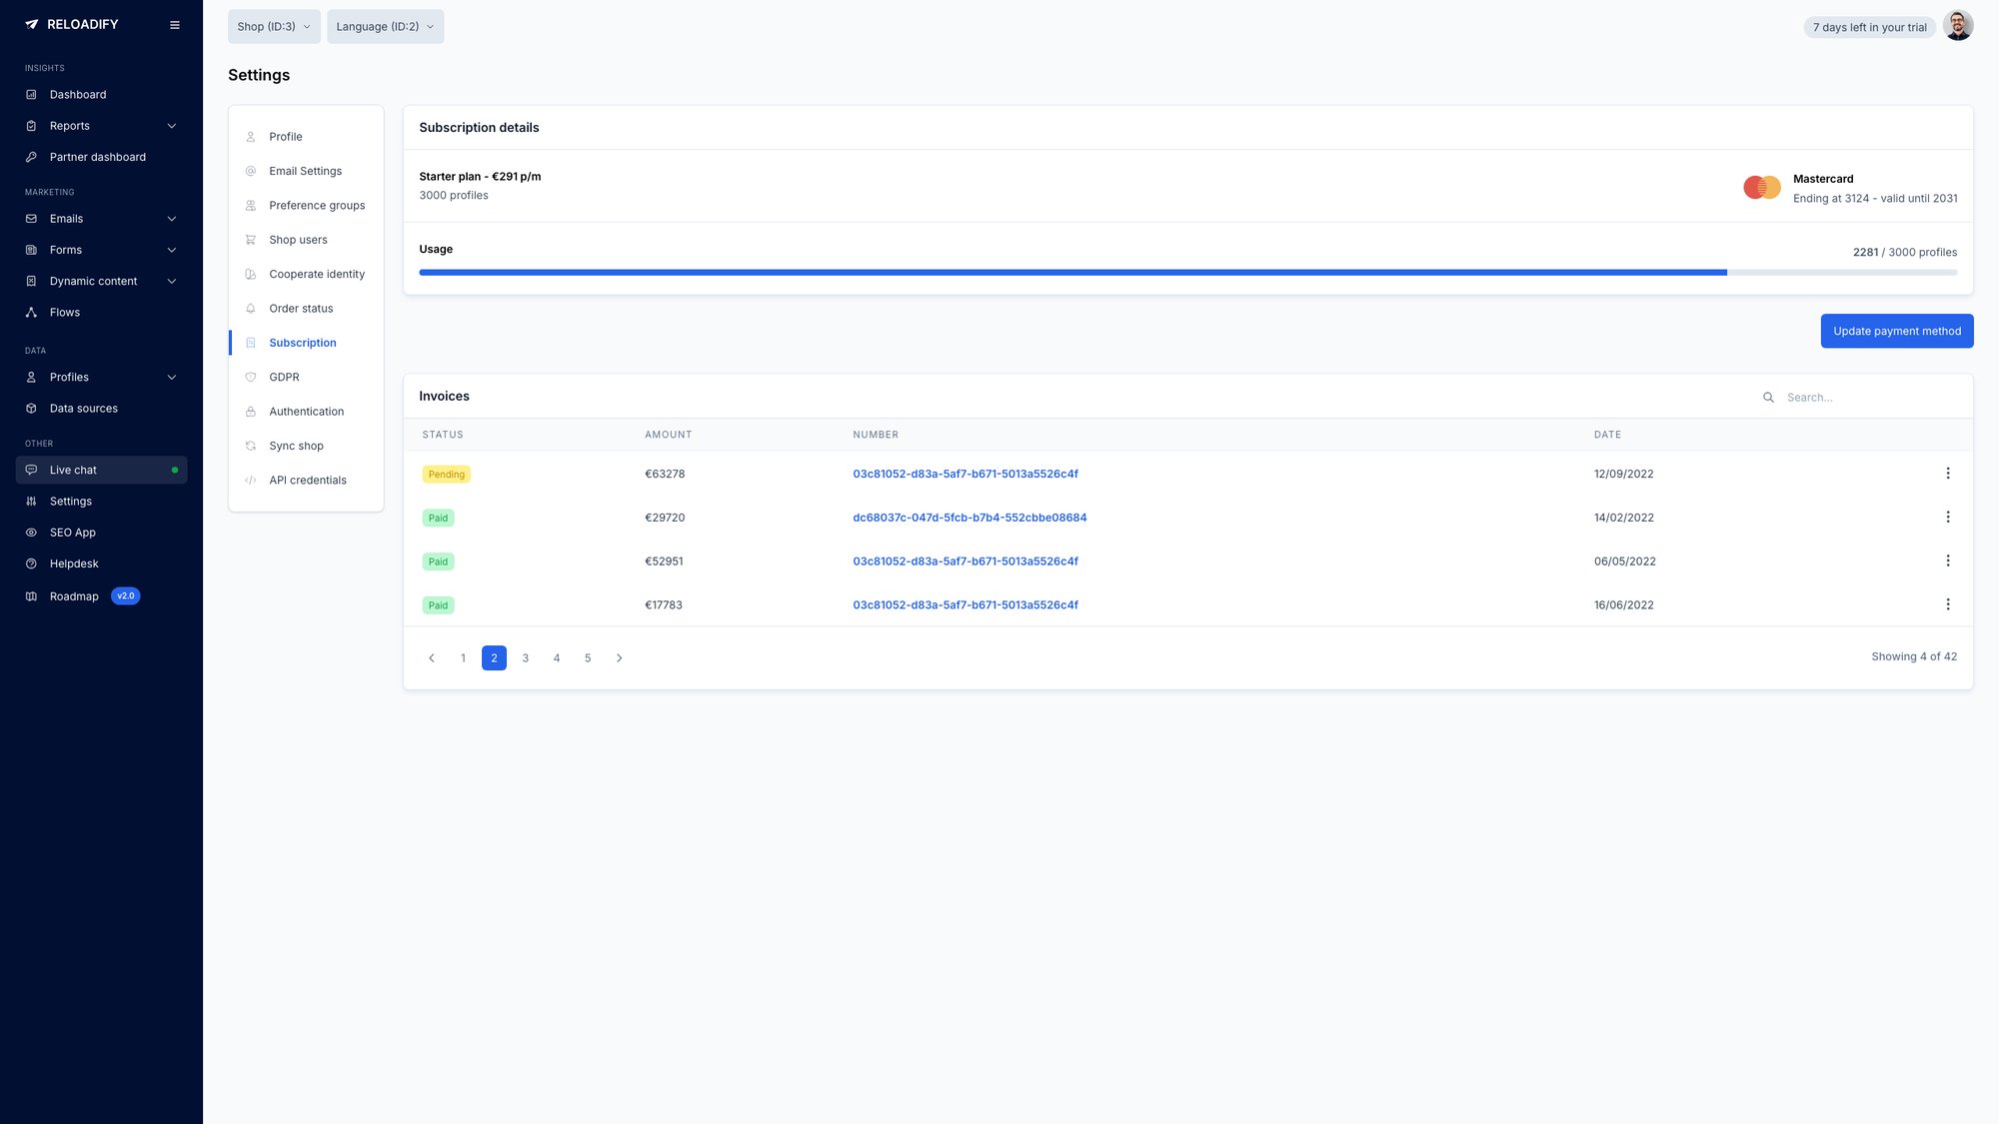
Task: Click the Update payment method button
Action: coord(1896,331)
